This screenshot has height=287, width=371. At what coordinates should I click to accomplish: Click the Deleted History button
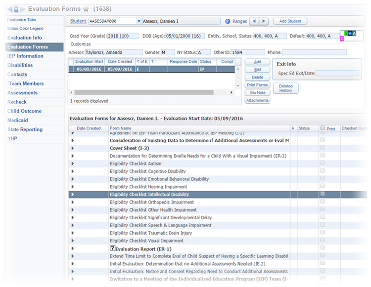point(285,88)
